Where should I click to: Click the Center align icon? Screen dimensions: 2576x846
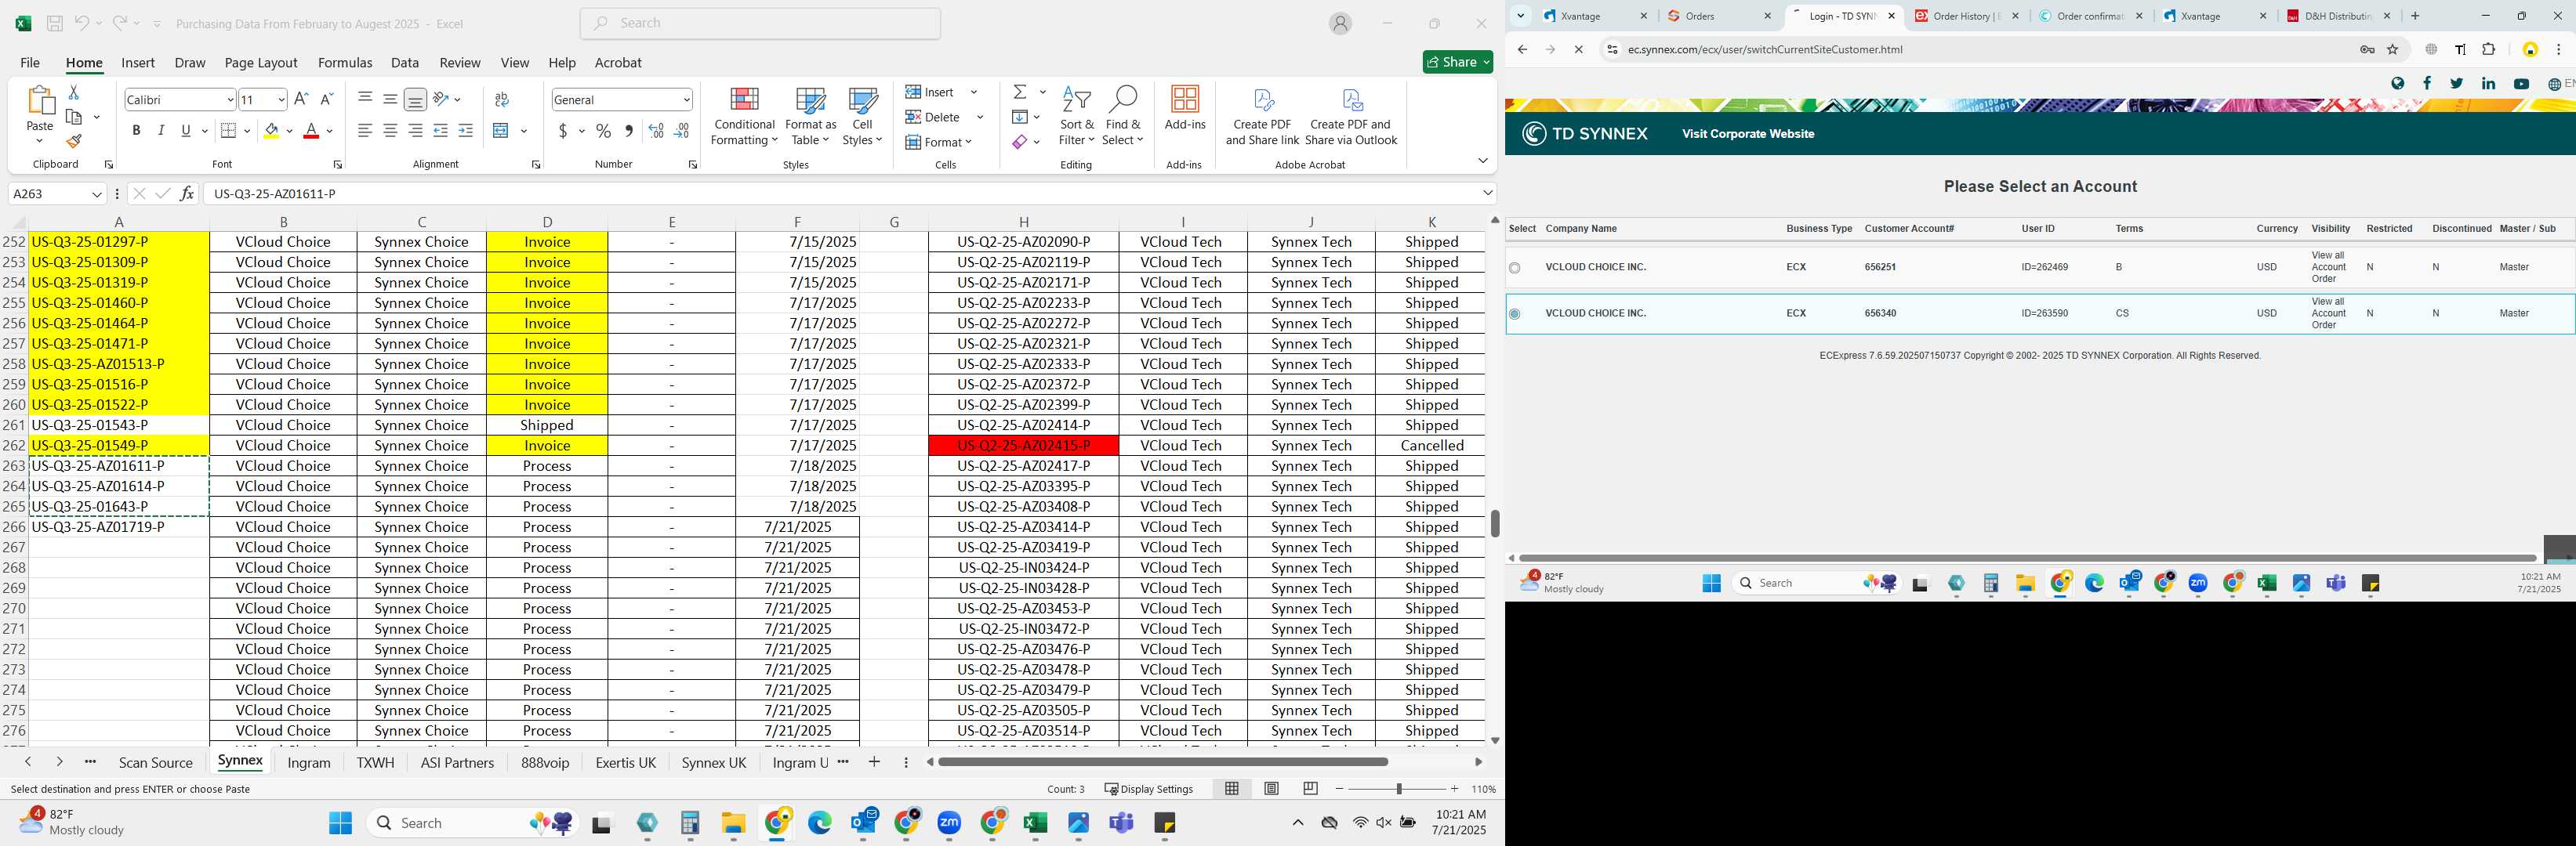(390, 131)
